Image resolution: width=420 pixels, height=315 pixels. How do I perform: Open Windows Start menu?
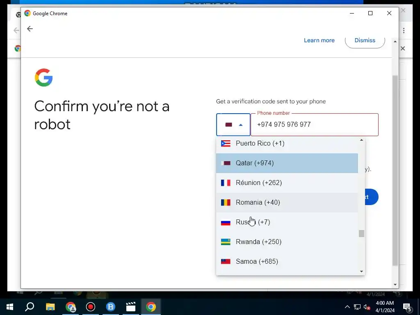coord(10,307)
